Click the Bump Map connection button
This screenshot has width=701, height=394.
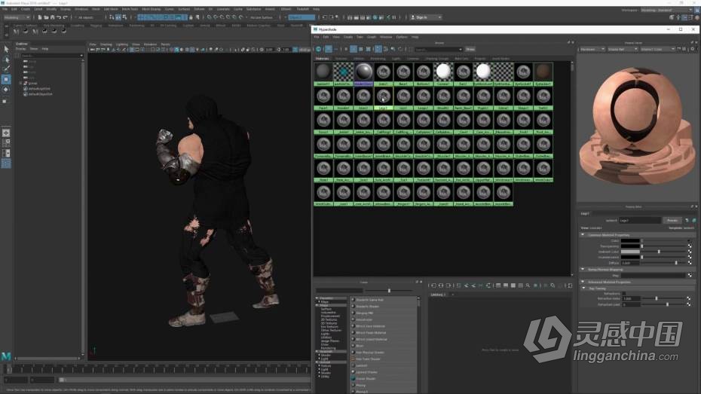click(690, 276)
